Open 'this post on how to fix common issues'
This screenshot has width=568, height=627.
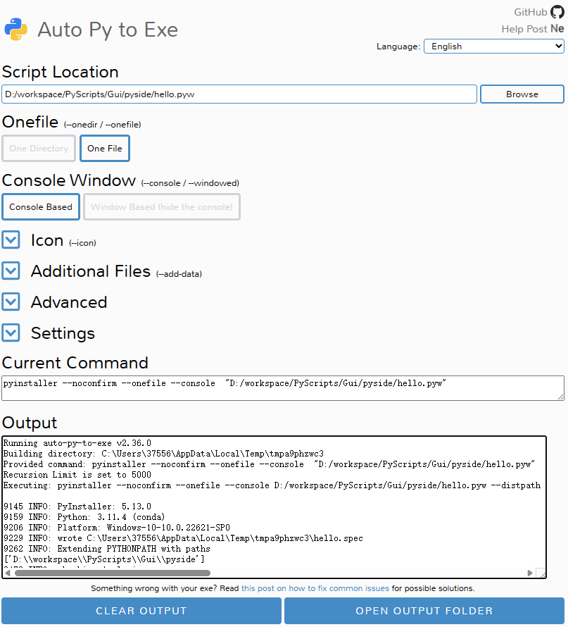(315, 588)
